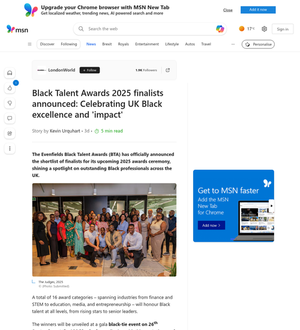Click the Sign in button

coord(283,29)
